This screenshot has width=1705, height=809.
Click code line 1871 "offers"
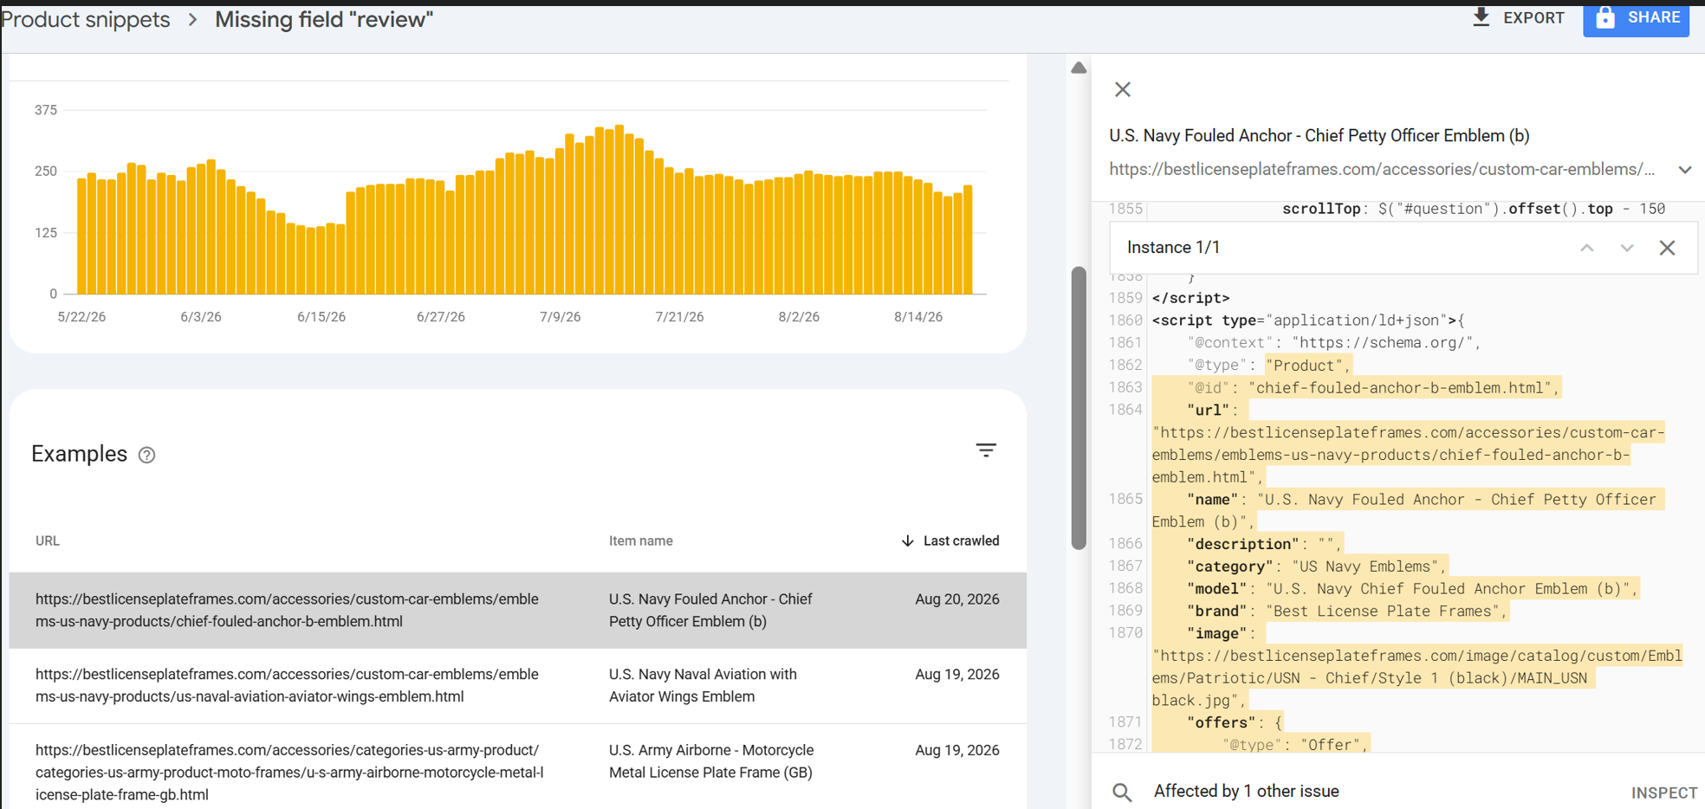pos(1235,722)
